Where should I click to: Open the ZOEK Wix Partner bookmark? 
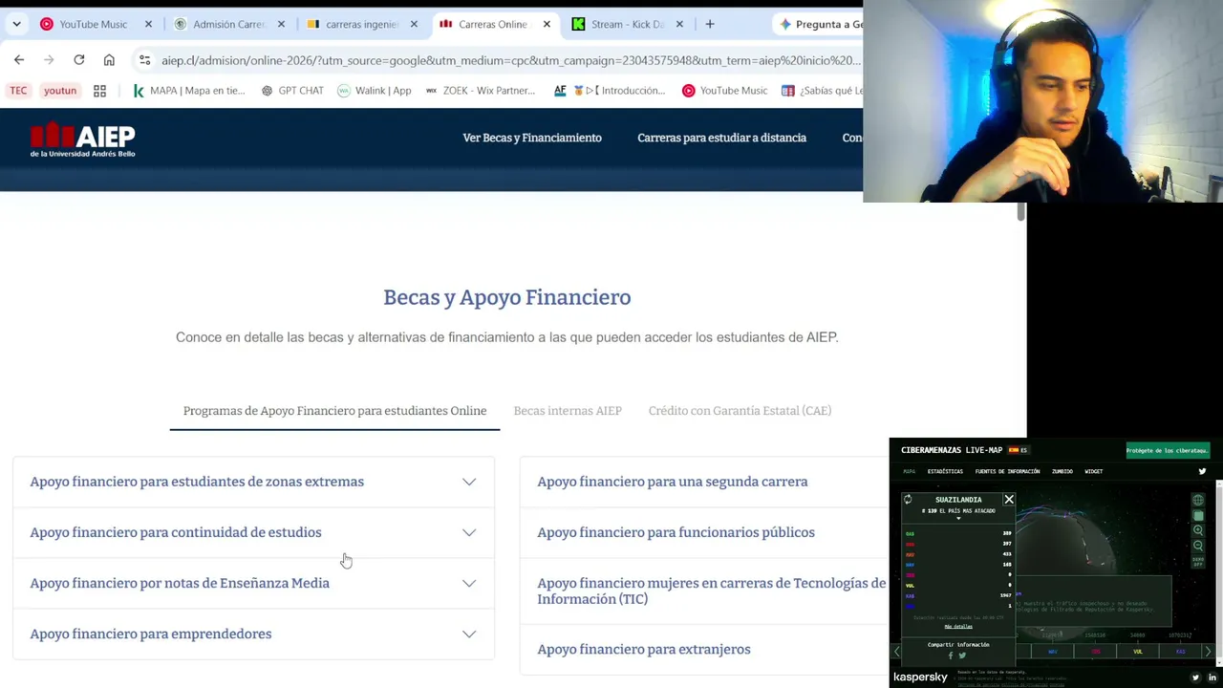481,91
